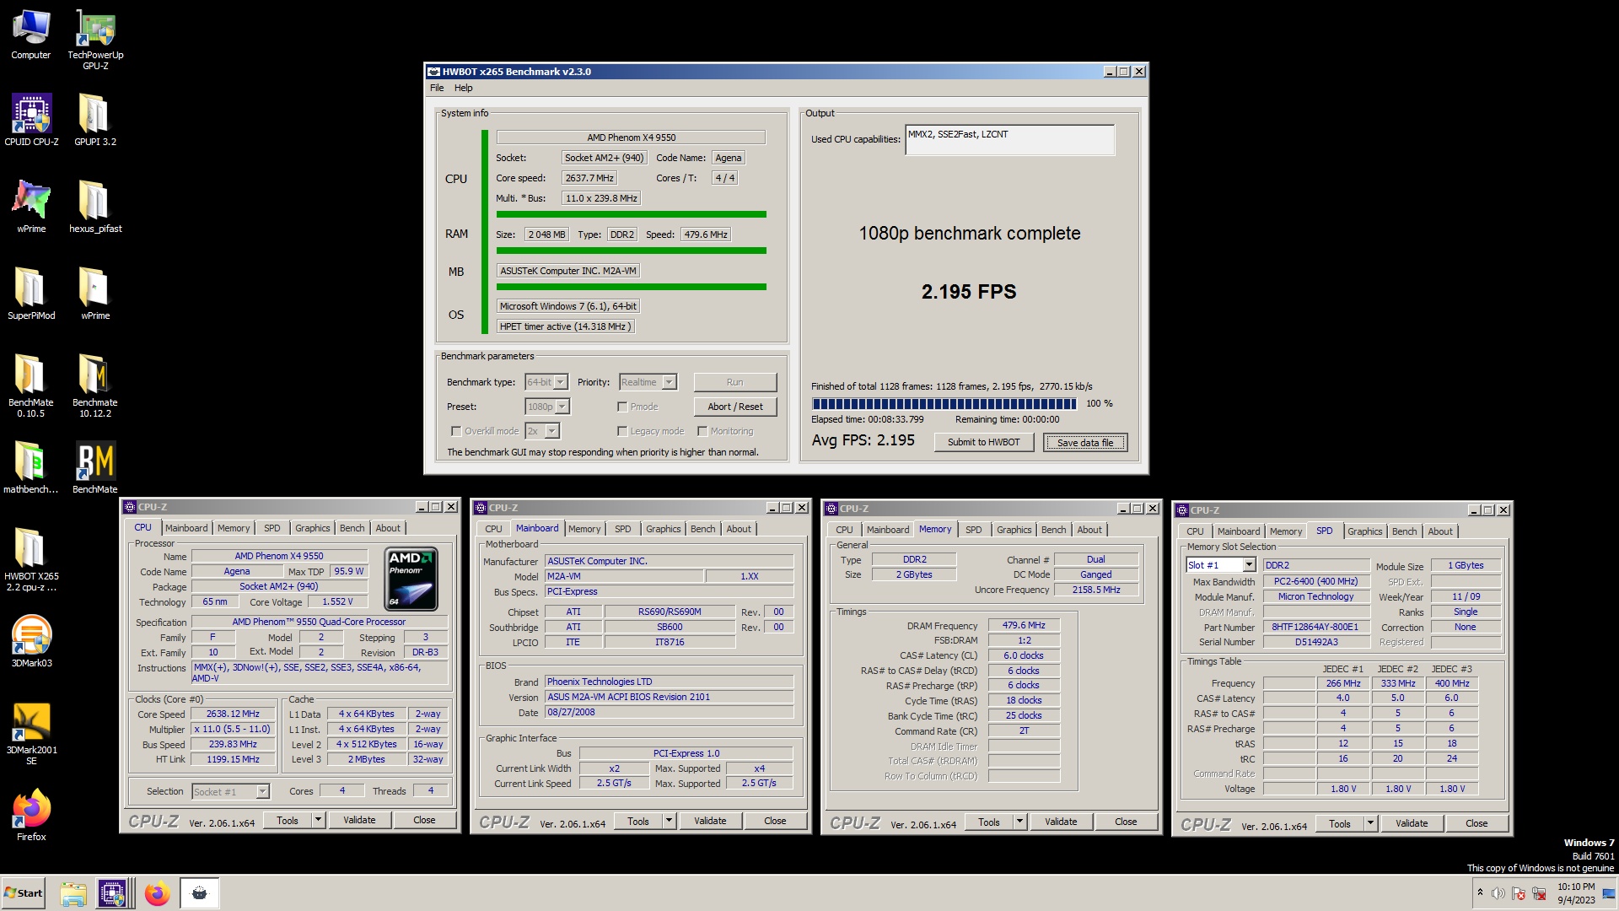Viewport: 1619px width, 911px height.
Task: Launch CPUID CPU-Z desktop shortcut
Action: click(31, 120)
